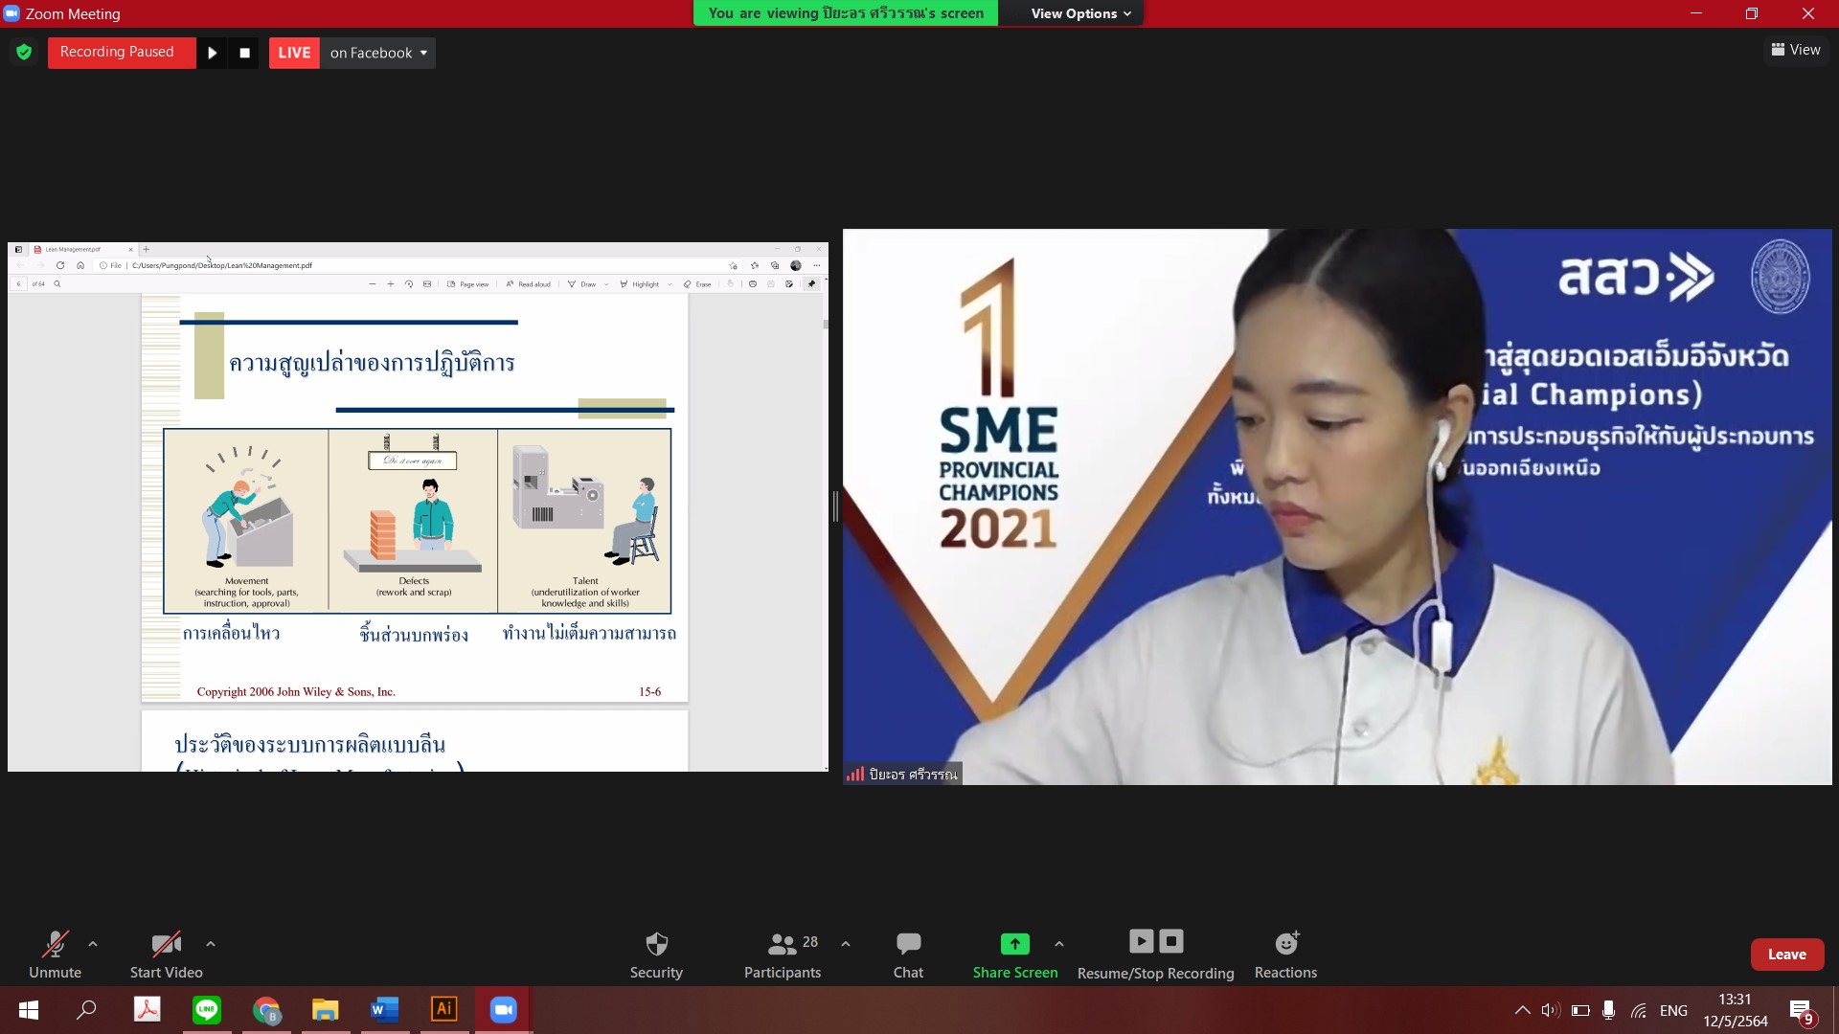This screenshot has width=1839, height=1034.
Task: Expand the View Options menu
Action: [1080, 13]
